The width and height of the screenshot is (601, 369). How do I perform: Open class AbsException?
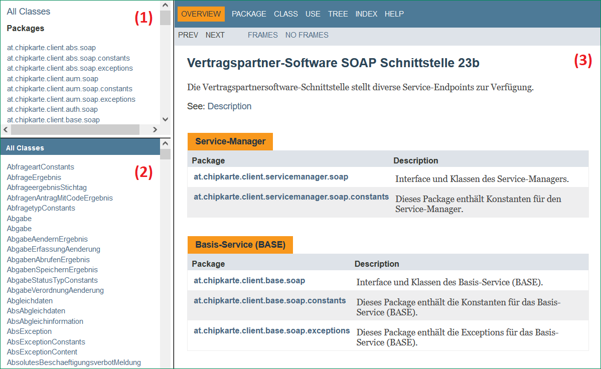[x=29, y=331]
